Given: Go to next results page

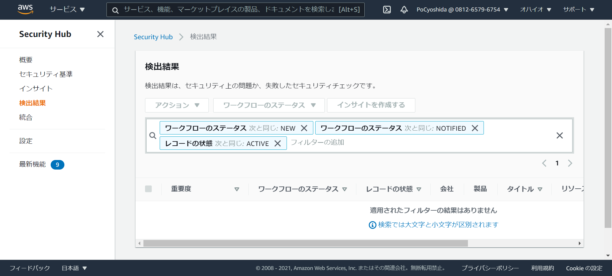Looking at the screenshot, I should [570, 163].
